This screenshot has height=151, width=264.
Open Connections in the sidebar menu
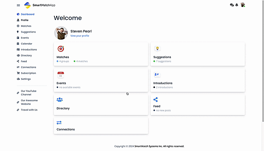point(28,67)
